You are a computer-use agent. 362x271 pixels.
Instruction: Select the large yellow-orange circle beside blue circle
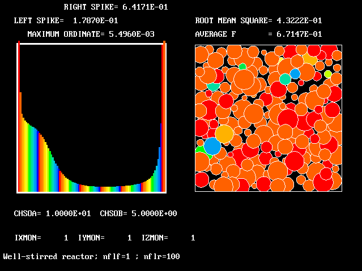pyautogui.click(x=224, y=134)
